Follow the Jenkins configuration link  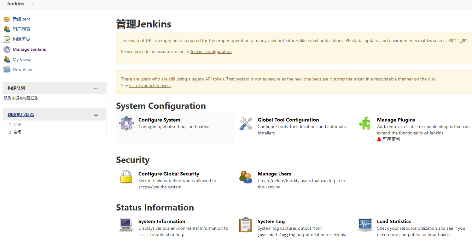click(x=211, y=51)
